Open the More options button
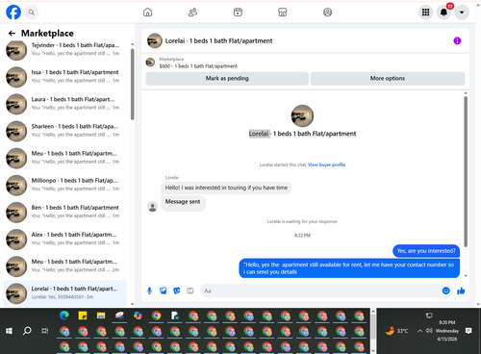The width and height of the screenshot is (481, 354). 388,78
